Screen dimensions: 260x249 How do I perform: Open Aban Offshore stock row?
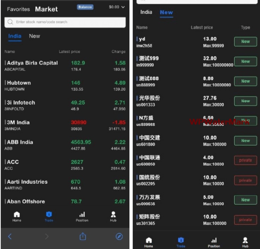pos(65,201)
